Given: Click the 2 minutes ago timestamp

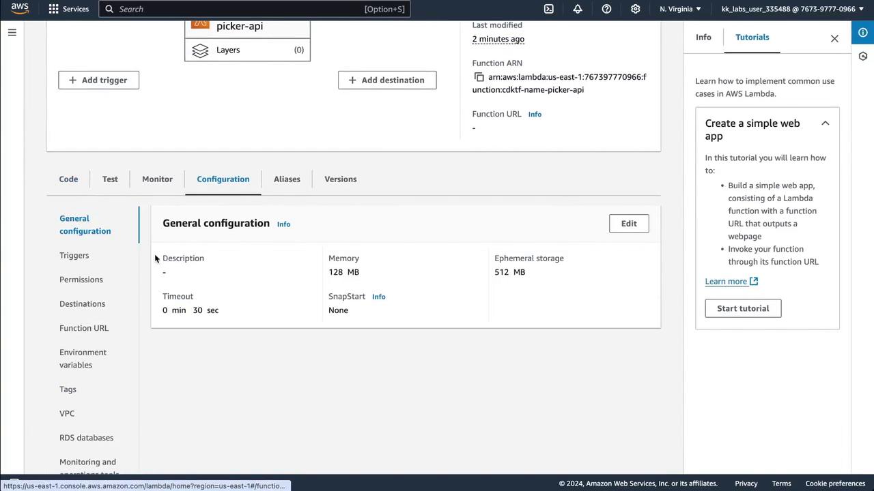Looking at the screenshot, I should 498,39.
